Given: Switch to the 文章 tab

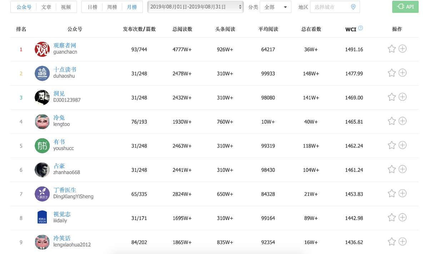Looking at the screenshot, I should pyautogui.click(x=46, y=7).
